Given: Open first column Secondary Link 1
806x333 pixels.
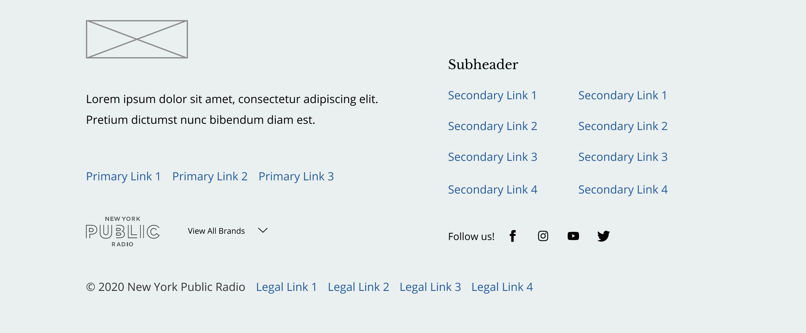Looking at the screenshot, I should coord(492,96).
